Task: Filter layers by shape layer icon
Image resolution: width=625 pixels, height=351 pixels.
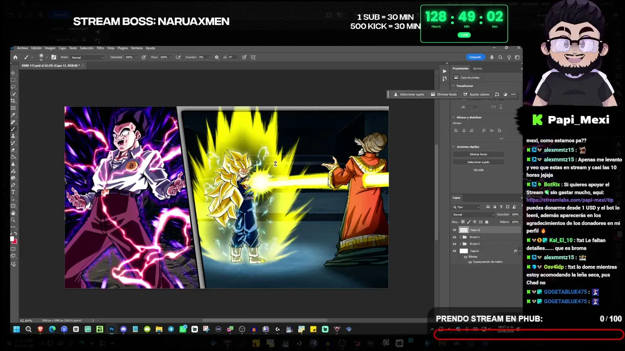Action: click(507, 207)
